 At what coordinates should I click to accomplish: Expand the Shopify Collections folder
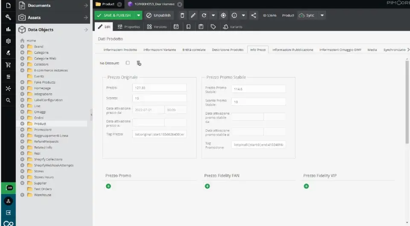[22, 159]
